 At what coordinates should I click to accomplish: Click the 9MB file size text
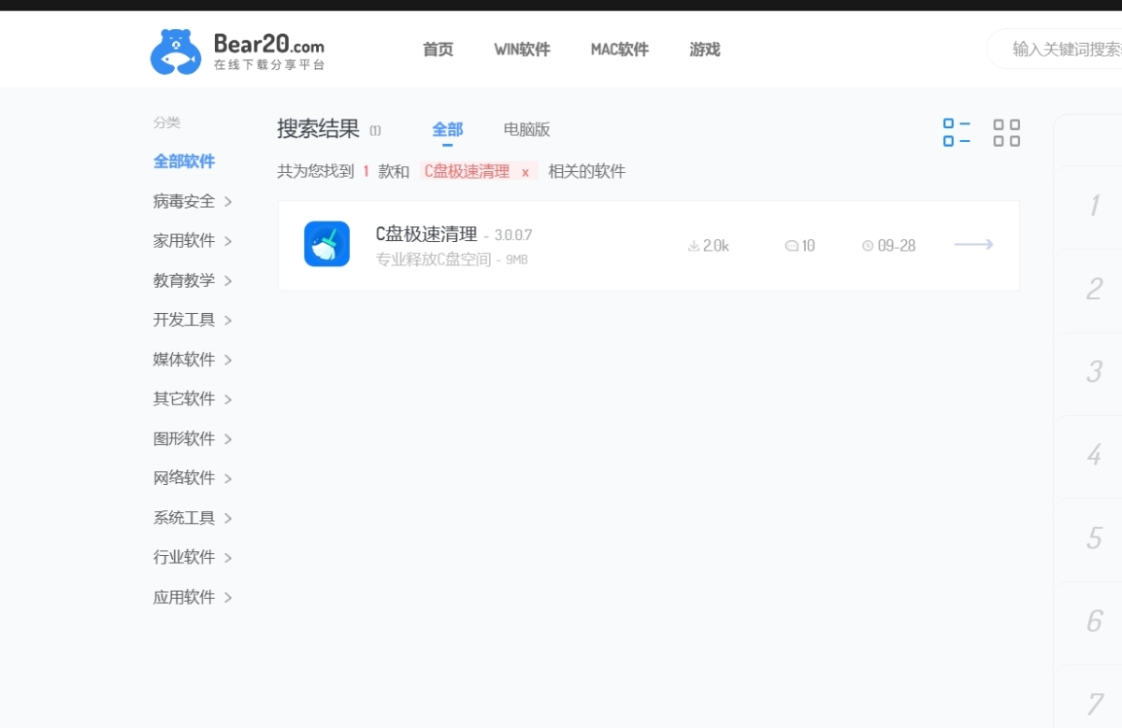(x=517, y=260)
